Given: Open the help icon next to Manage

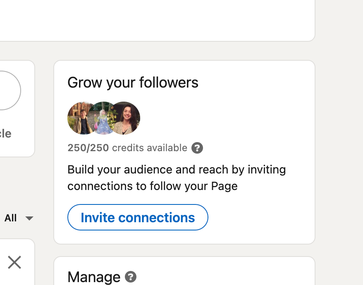Looking at the screenshot, I should [x=131, y=277].
